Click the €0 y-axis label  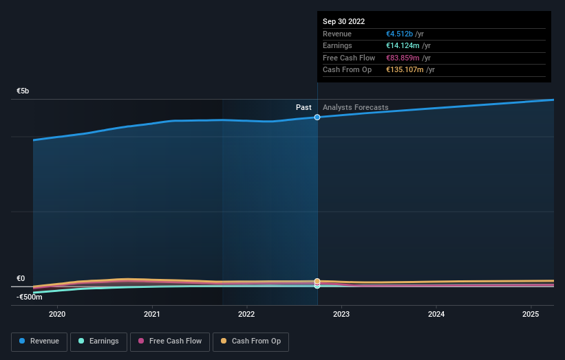click(x=21, y=278)
